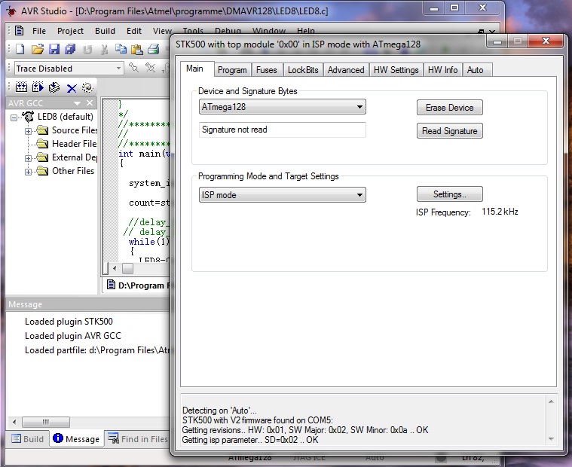Click scroll-up arrow in STK500 log
This screenshot has height=467, width=572.
coord(551,401)
